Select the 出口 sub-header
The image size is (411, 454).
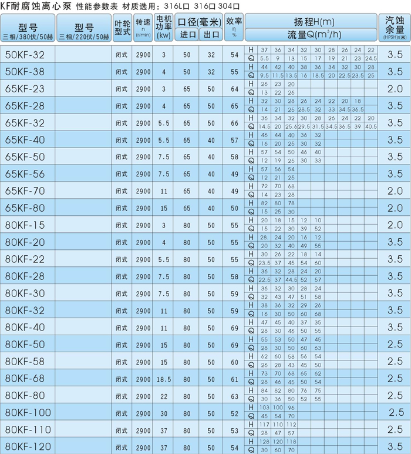(x=210, y=35)
